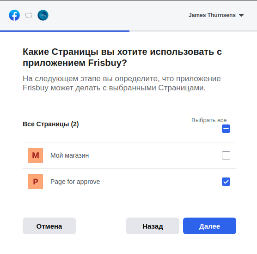Viewport: 257px width, 254px height.
Task: Click the blue step progress bar
Action: pos(65,31)
